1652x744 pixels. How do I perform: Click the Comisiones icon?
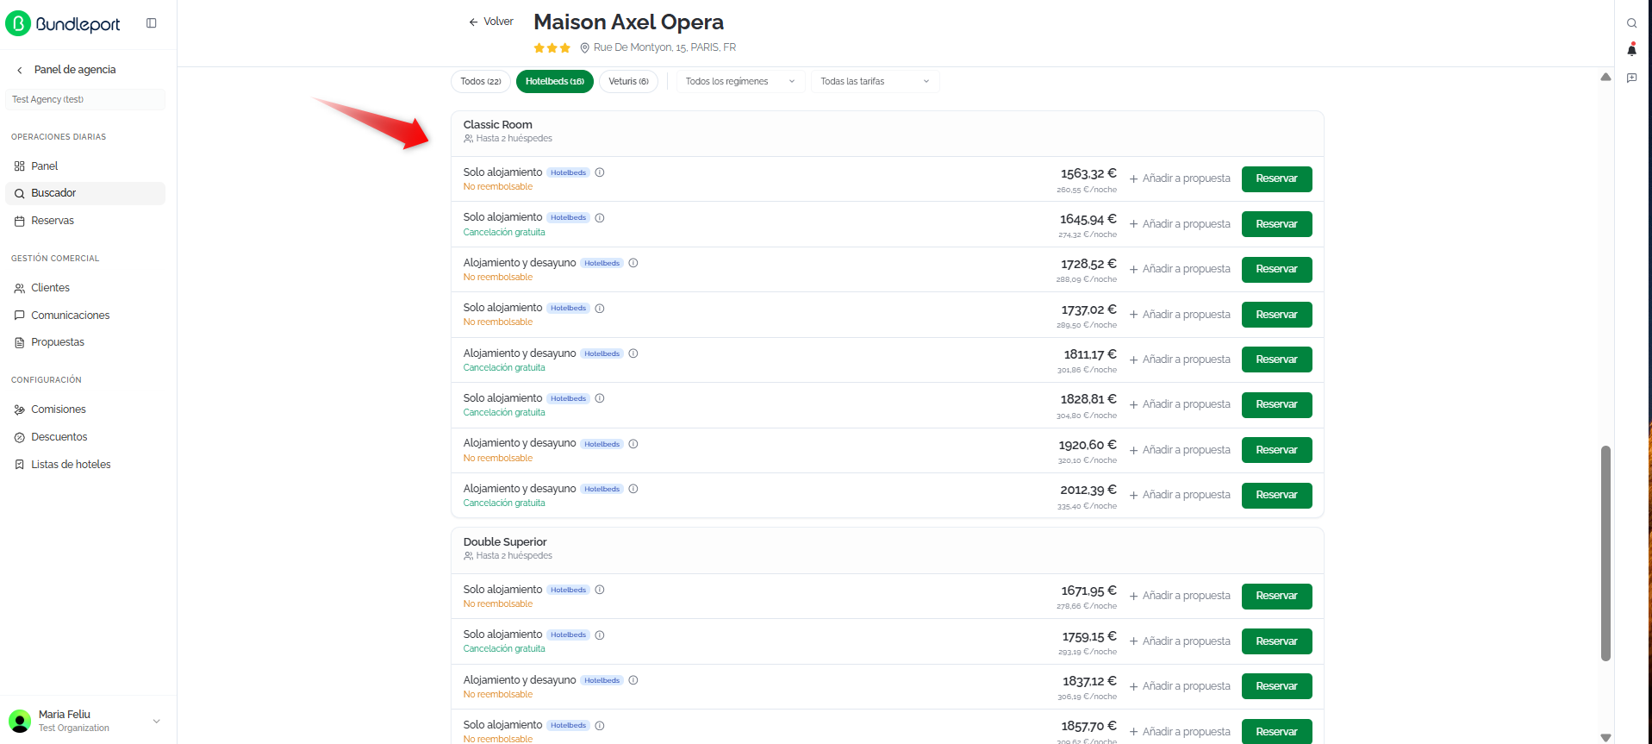point(19,410)
